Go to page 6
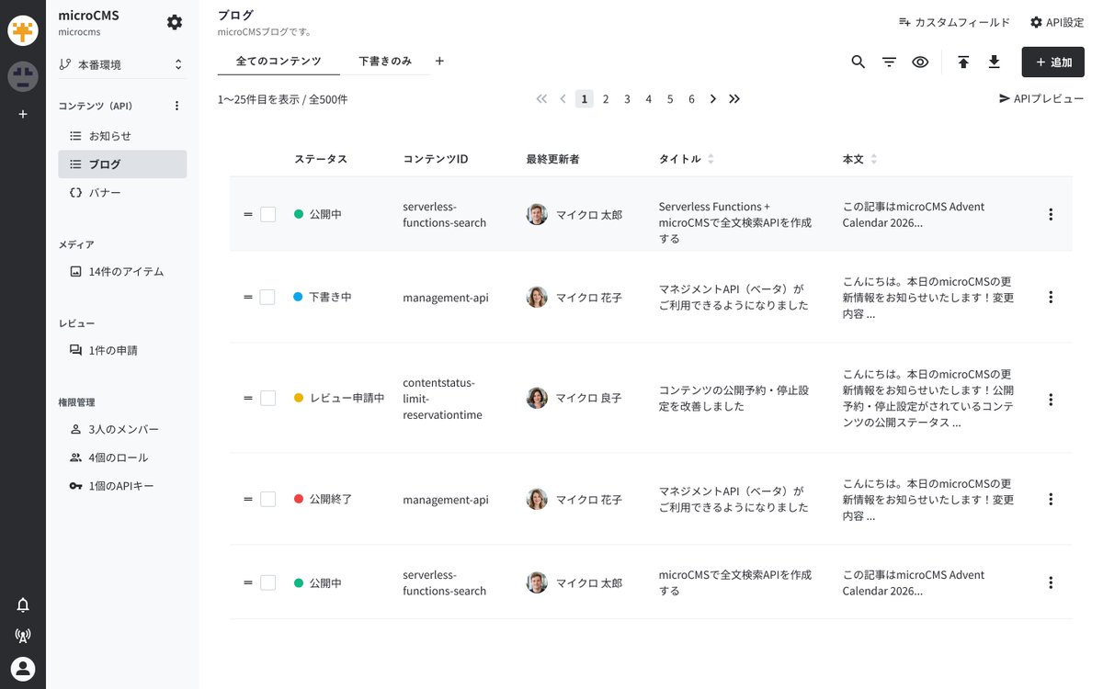Screen dimensions: 1103x689 point(691,98)
